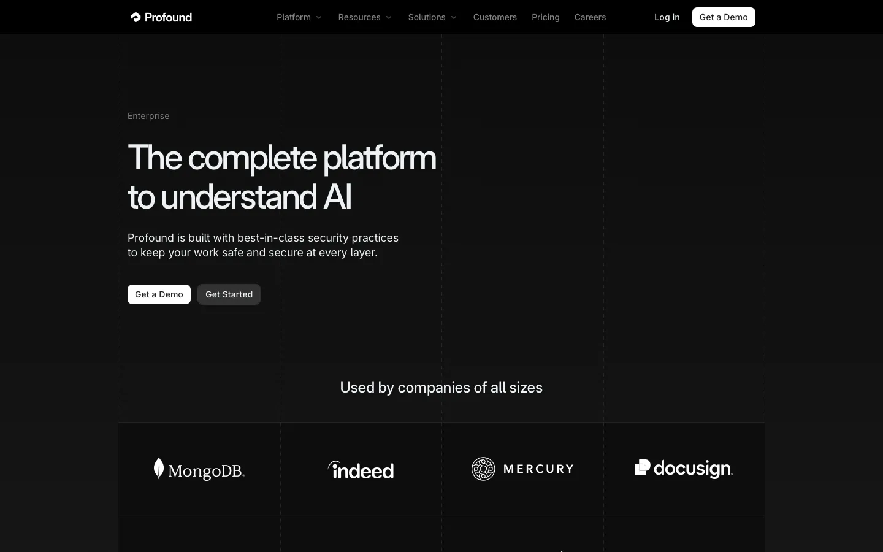
Task: Click Get a Demo below headline
Action: click(x=159, y=294)
